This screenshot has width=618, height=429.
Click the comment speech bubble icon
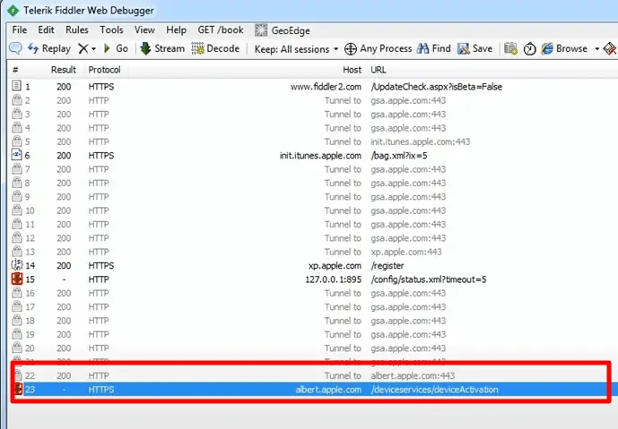click(x=16, y=48)
